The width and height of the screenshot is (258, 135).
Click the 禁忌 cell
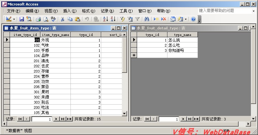(x=56, y=87)
